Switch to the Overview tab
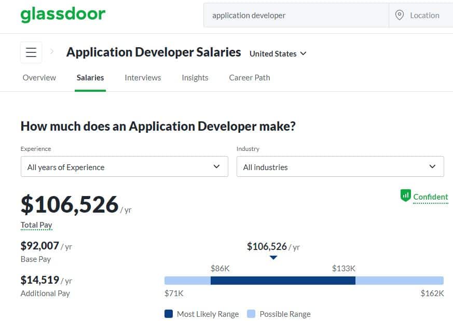This screenshot has width=453, height=321. [39, 78]
